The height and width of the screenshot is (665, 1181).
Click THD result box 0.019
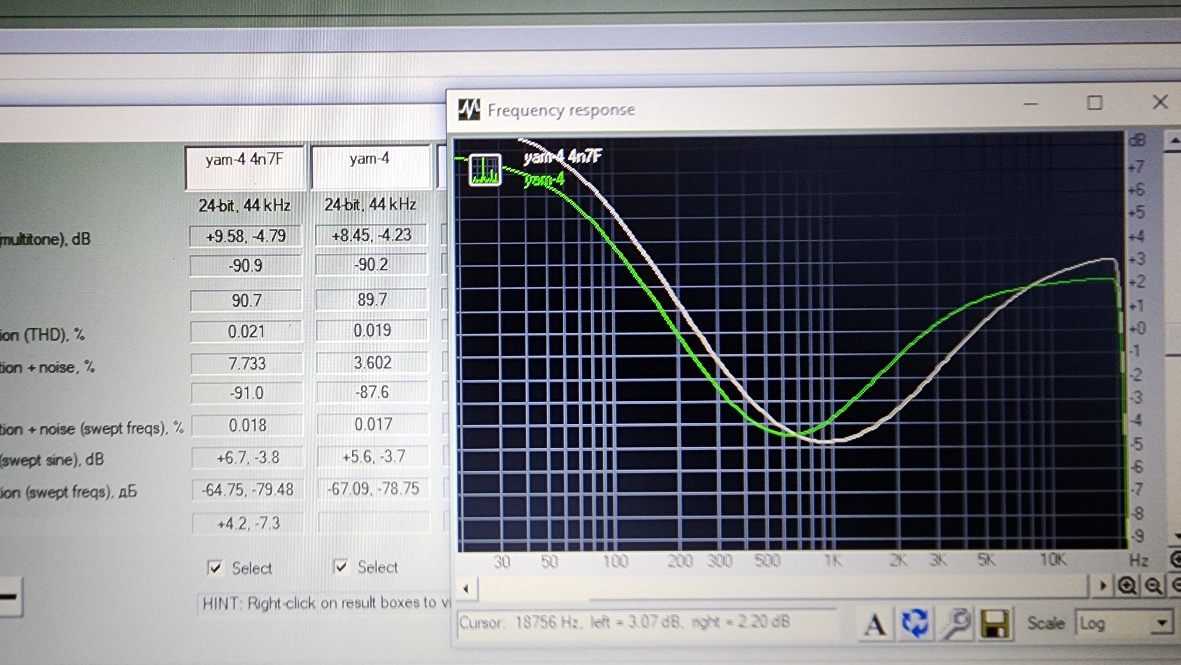point(373,330)
